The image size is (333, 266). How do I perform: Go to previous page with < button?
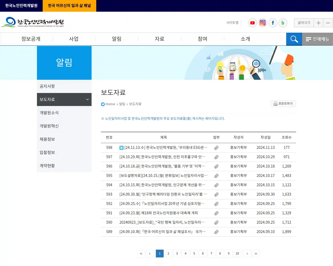[x=150, y=254]
